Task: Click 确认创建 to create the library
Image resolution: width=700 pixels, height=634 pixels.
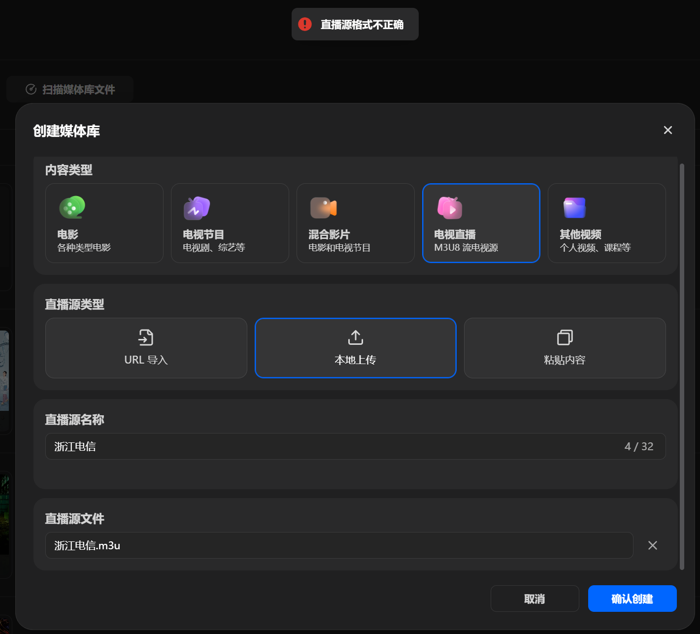Action: click(x=633, y=599)
